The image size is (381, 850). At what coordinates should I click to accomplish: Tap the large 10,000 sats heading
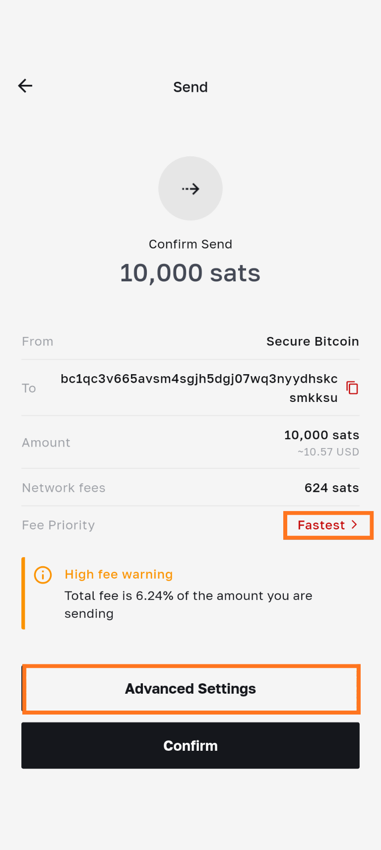coord(190,273)
